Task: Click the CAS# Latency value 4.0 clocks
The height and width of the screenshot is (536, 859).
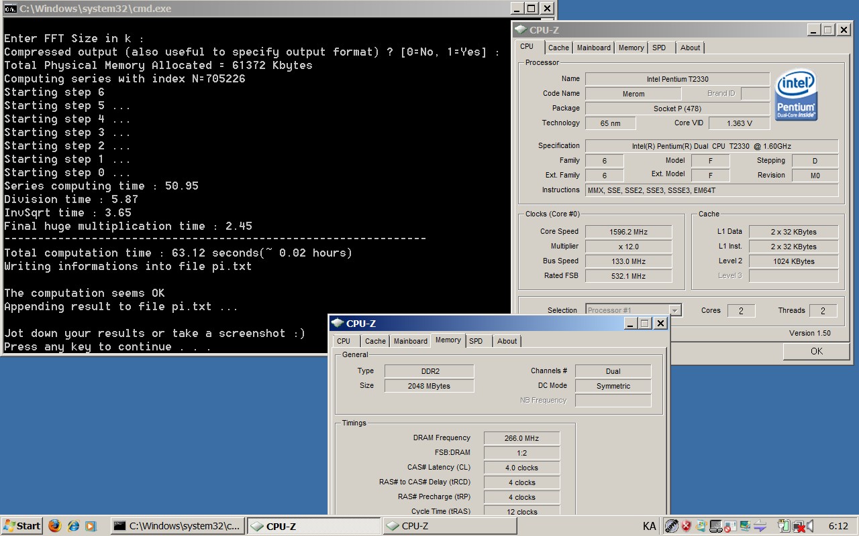Action: tap(521, 468)
